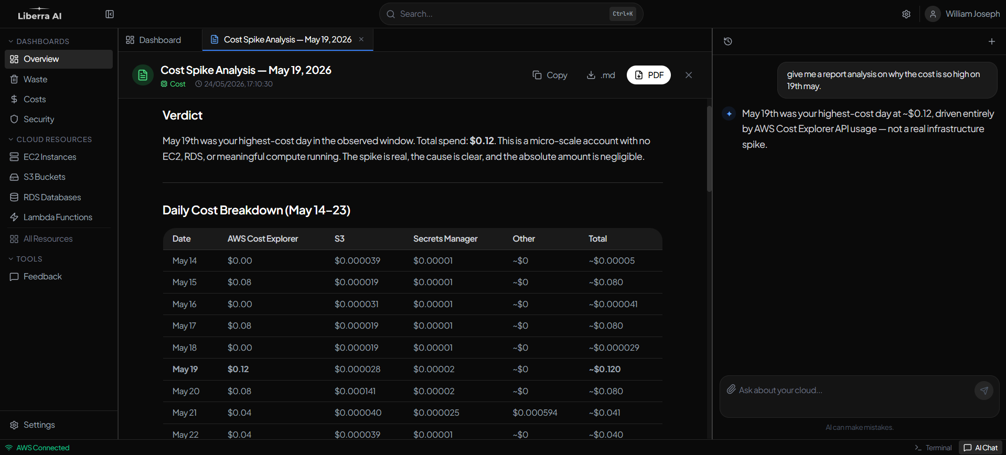The image size is (1006, 455).
Task: Click the Daily Cost Breakdown heading
Action: [256, 210]
